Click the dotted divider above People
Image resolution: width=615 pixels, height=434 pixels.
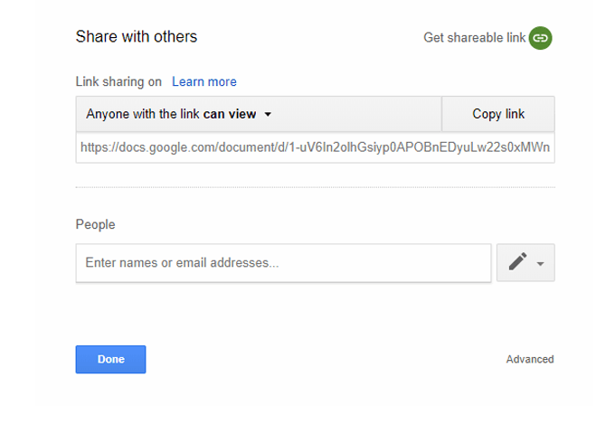(x=315, y=187)
